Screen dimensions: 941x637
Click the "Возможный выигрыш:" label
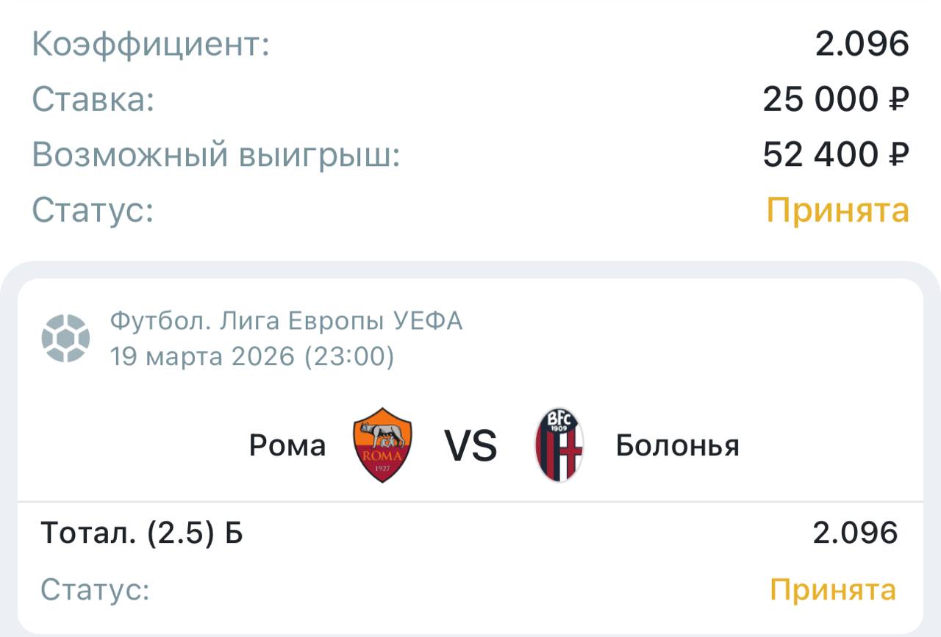(216, 155)
